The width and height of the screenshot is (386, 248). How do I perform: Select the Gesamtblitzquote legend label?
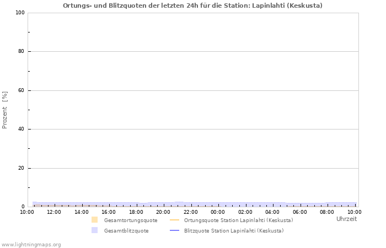pos(126,230)
